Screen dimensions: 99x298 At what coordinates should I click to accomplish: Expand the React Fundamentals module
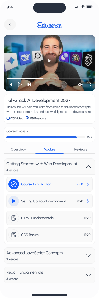tap(88, 275)
